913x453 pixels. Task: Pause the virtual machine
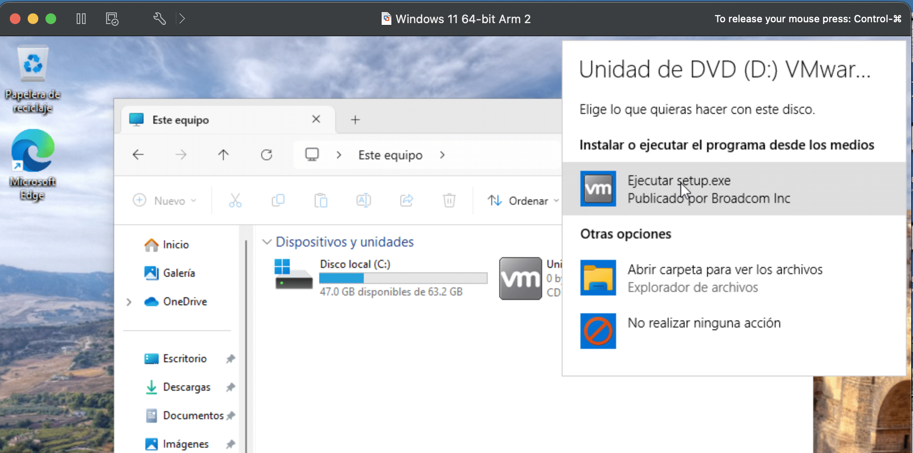point(81,19)
